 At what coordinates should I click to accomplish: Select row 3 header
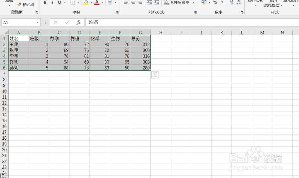(4, 50)
